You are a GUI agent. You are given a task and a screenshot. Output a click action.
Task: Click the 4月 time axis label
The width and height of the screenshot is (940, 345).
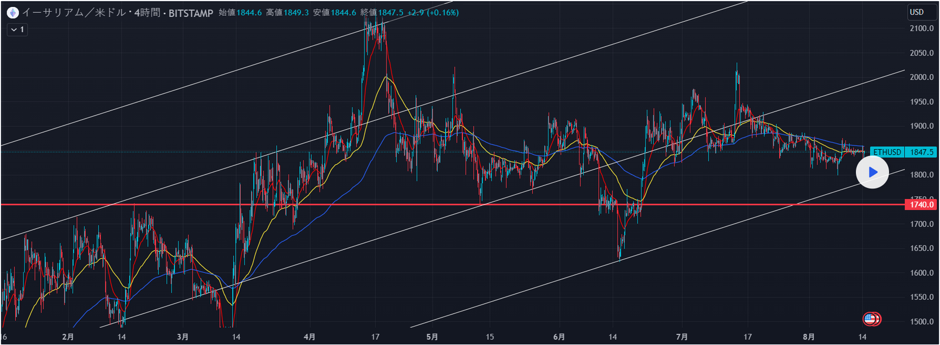click(310, 337)
